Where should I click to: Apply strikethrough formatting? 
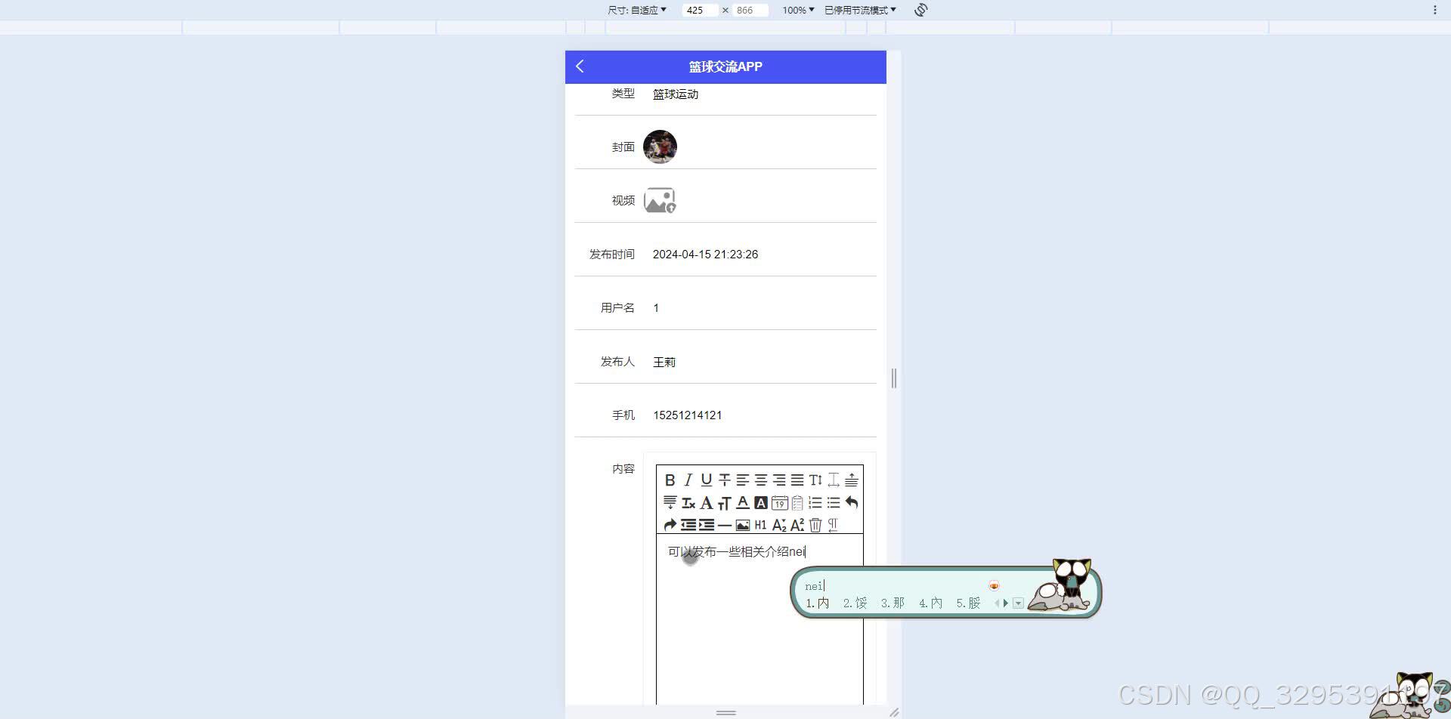tap(724, 480)
